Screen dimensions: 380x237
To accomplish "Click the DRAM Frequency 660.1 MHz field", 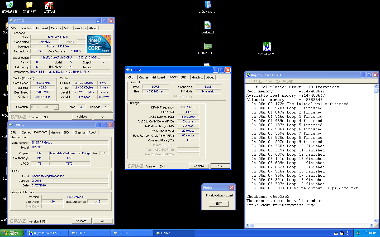I will click(x=188, y=107).
